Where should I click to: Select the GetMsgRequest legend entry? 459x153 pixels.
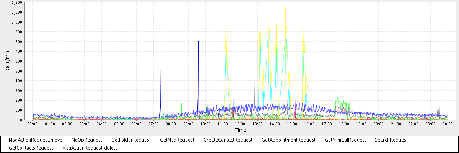coord(177,140)
